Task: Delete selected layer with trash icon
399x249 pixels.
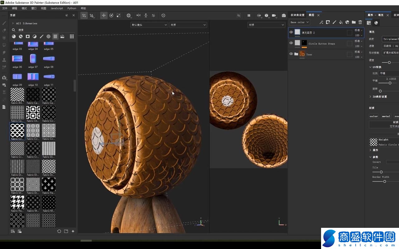Action: [360, 22]
